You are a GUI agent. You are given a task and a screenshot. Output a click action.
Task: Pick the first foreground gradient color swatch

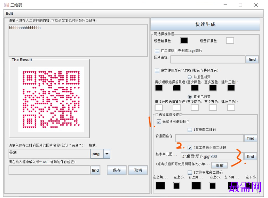click(159, 88)
